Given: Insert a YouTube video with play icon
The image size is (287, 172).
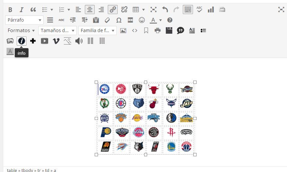Looking at the screenshot, I should tap(45, 41).
